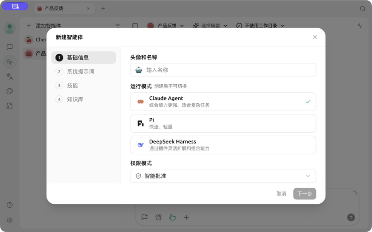Image resolution: width=372 pixels, height=232 pixels.
Task: Open the chat bubble icon in the left sidebar
Action: (10, 47)
